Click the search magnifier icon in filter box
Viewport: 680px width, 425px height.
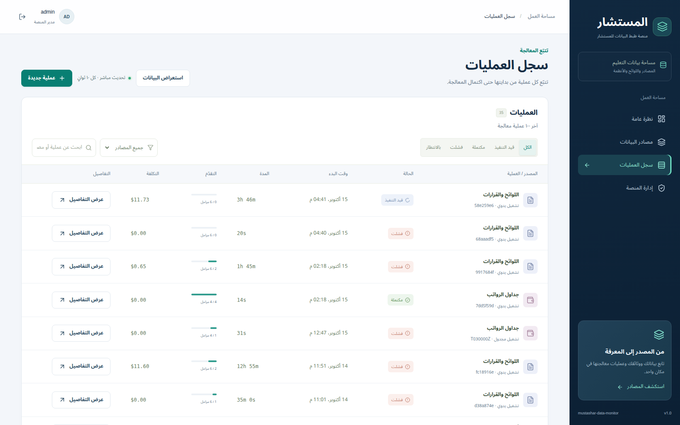[88, 148]
